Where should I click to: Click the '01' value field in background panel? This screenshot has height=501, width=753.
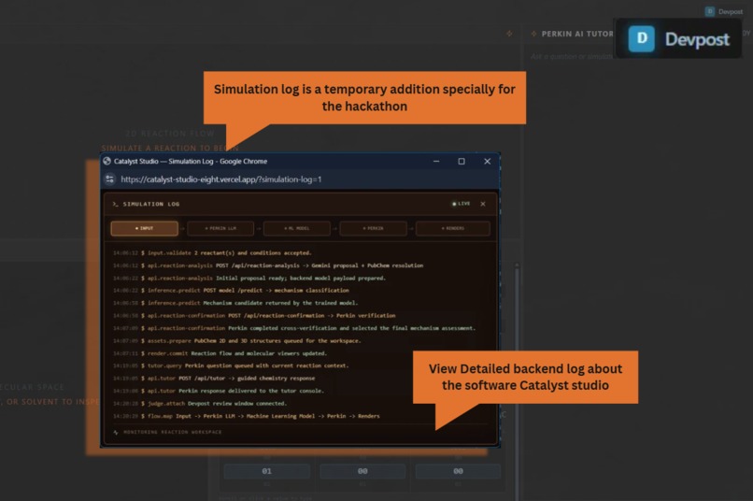click(x=267, y=471)
